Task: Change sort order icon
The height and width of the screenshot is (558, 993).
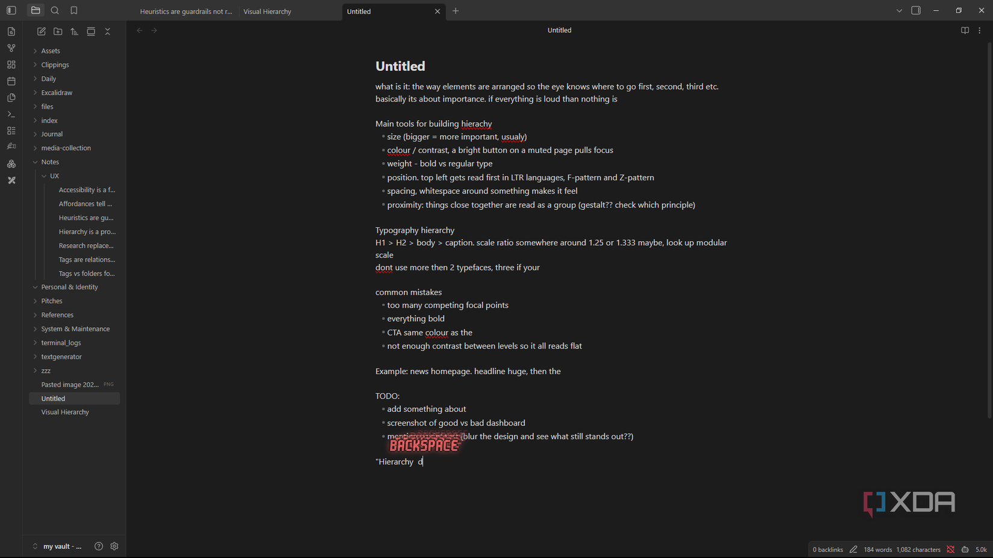Action: point(75,31)
